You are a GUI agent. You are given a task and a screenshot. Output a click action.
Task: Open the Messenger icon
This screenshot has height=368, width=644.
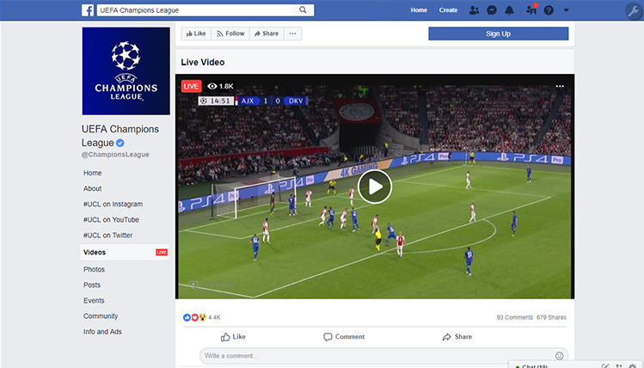pyautogui.click(x=491, y=10)
